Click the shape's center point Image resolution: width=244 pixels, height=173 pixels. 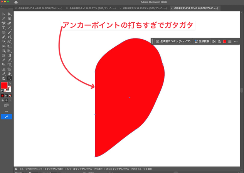pyautogui.click(x=130, y=98)
